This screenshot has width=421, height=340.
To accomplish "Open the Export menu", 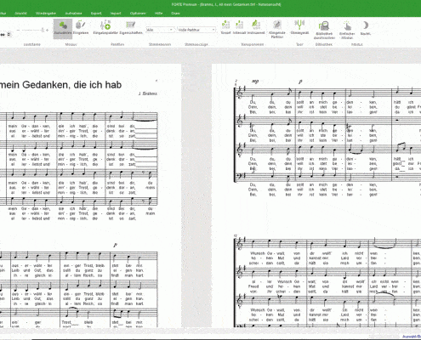I will point(96,13).
